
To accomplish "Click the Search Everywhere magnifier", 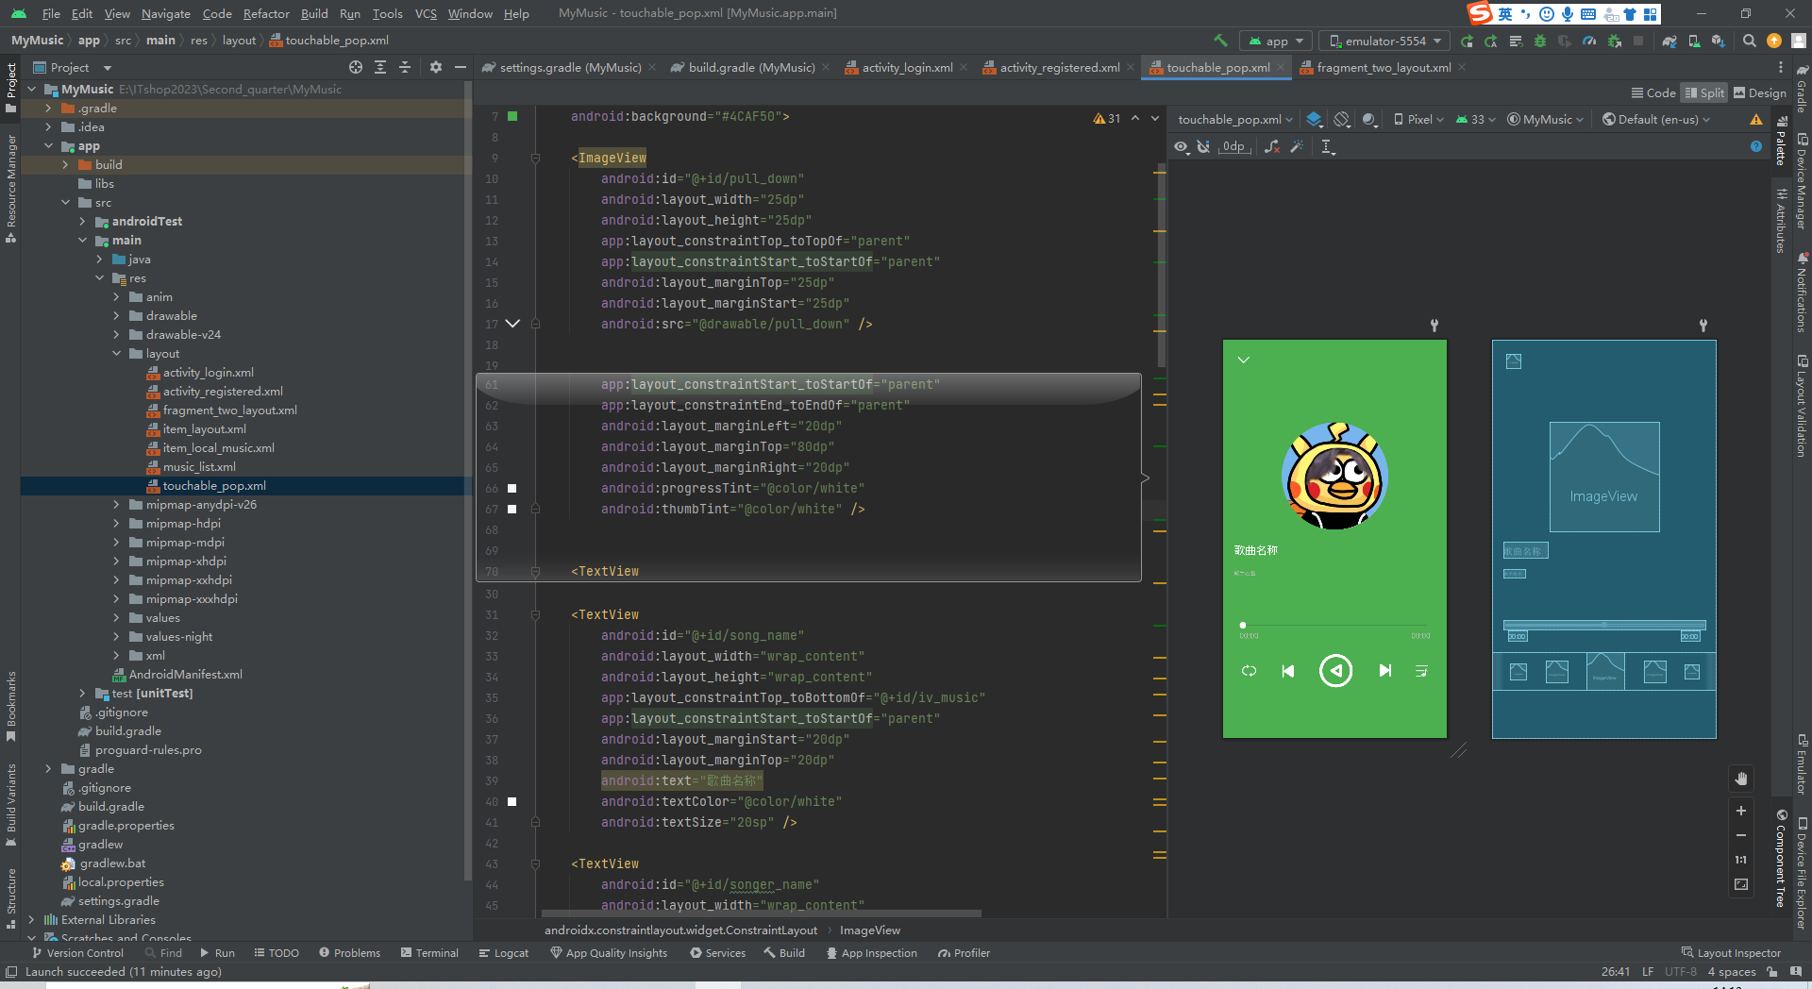I will (1749, 41).
